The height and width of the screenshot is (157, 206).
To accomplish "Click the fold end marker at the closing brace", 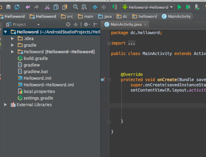I will (109, 121).
